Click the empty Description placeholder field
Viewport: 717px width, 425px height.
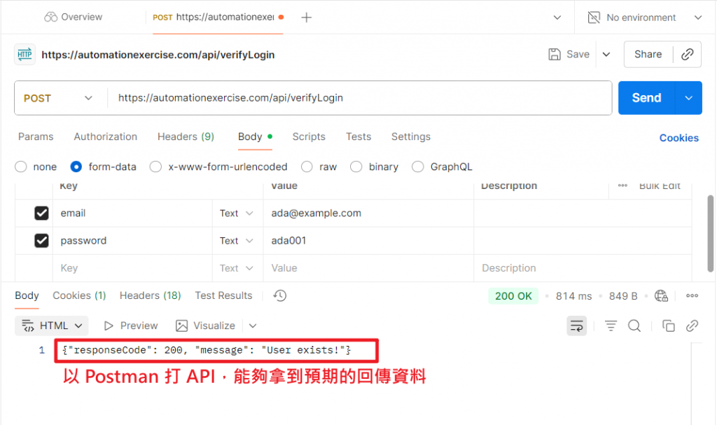click(583, 268)
